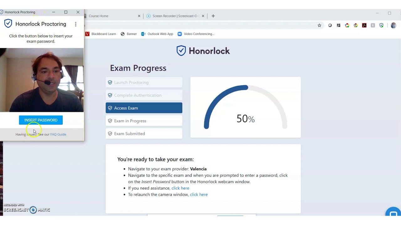
Task: Click the webcam preview in proctoring window
Action: click(42, 80)
